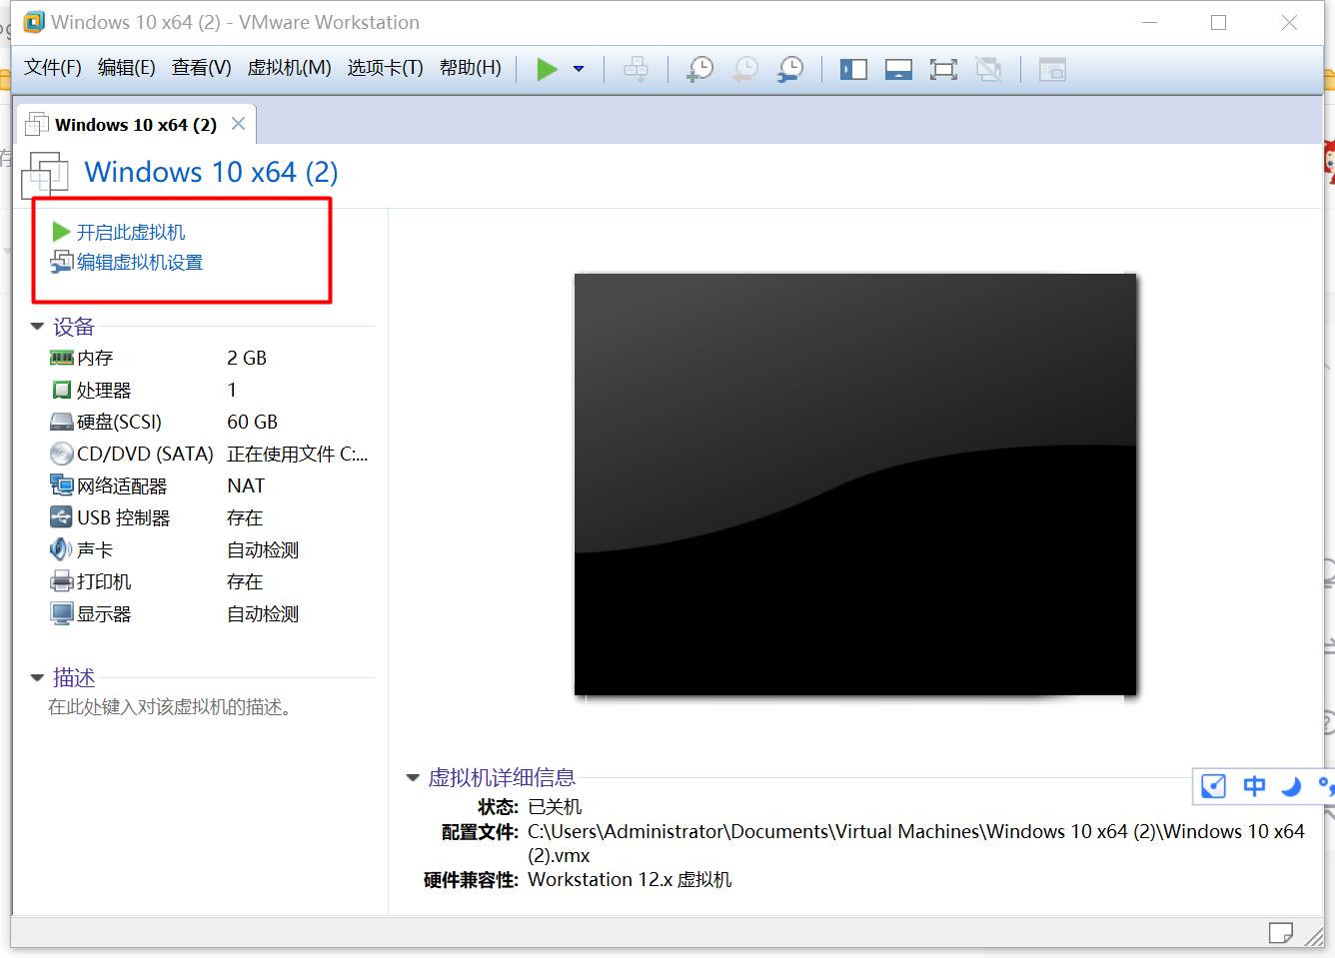Image resolution: width=1335 pixels, height=958 pixels.
Task: Open the 选项卡(T) menu
Action: pos(386,67)
